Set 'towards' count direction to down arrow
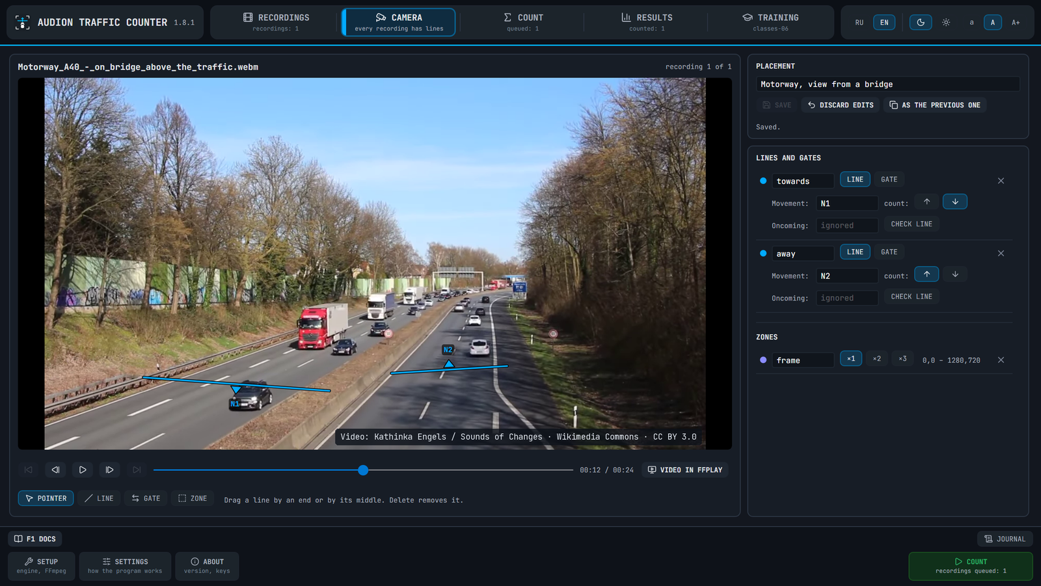The width and height of the screenshot is (1041, 586). (x=955, y=202)
